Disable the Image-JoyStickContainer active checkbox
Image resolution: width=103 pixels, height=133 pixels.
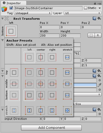coord(11,8)
